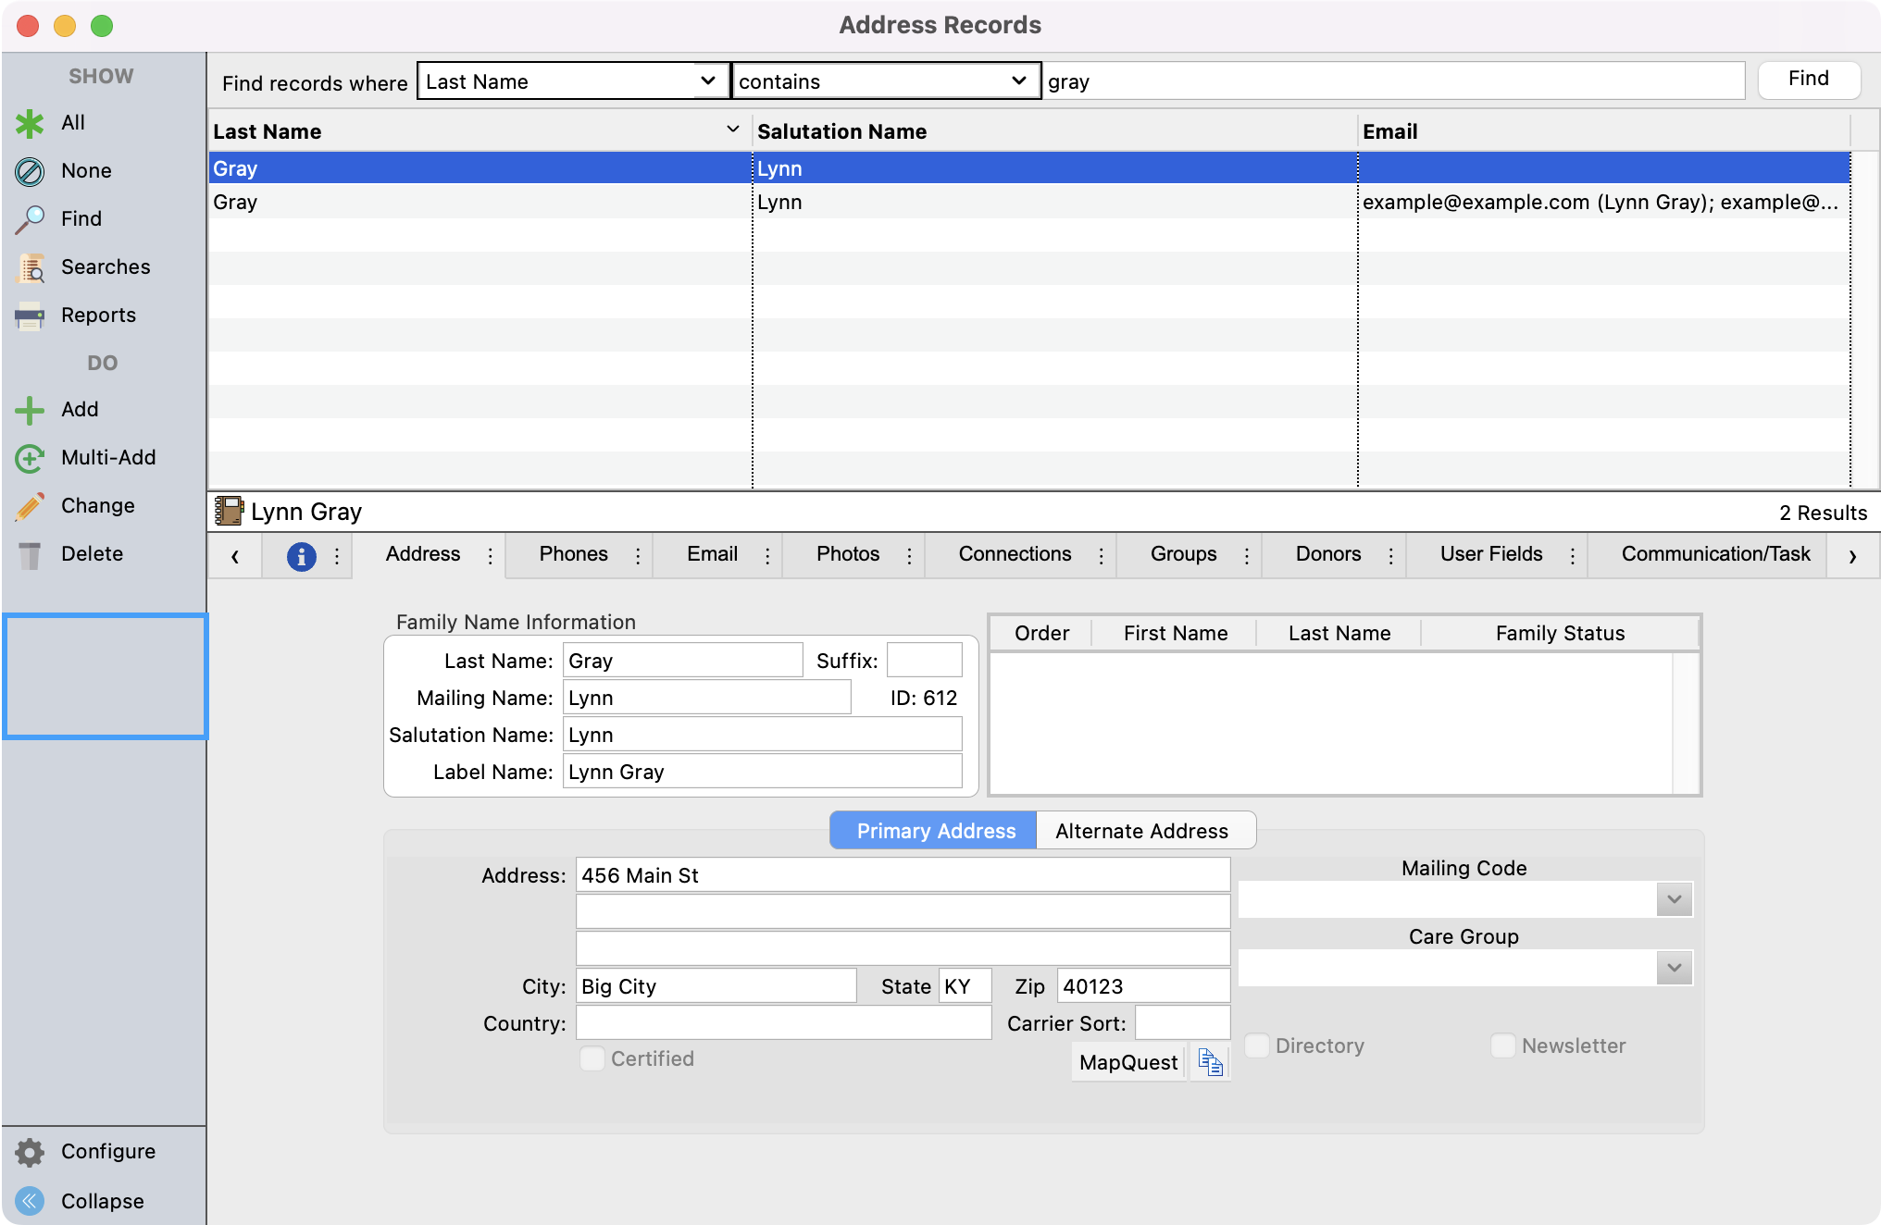This screenshot has width=1881, height=1225.
Task: Switch to the Phones tab
Action: 573,554
